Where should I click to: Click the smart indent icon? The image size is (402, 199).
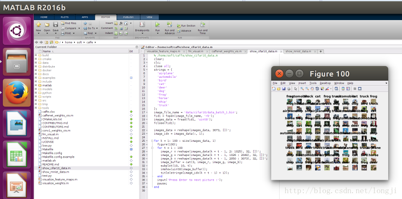116,33
